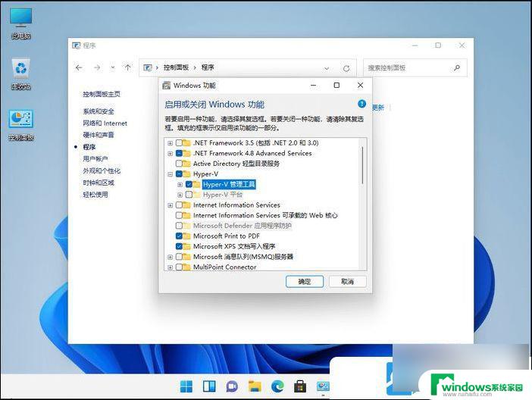Viewport: 532px width, 400px height.
Task: Click 程序 in the breadcrumb path
Action: (x=208, y=67)
